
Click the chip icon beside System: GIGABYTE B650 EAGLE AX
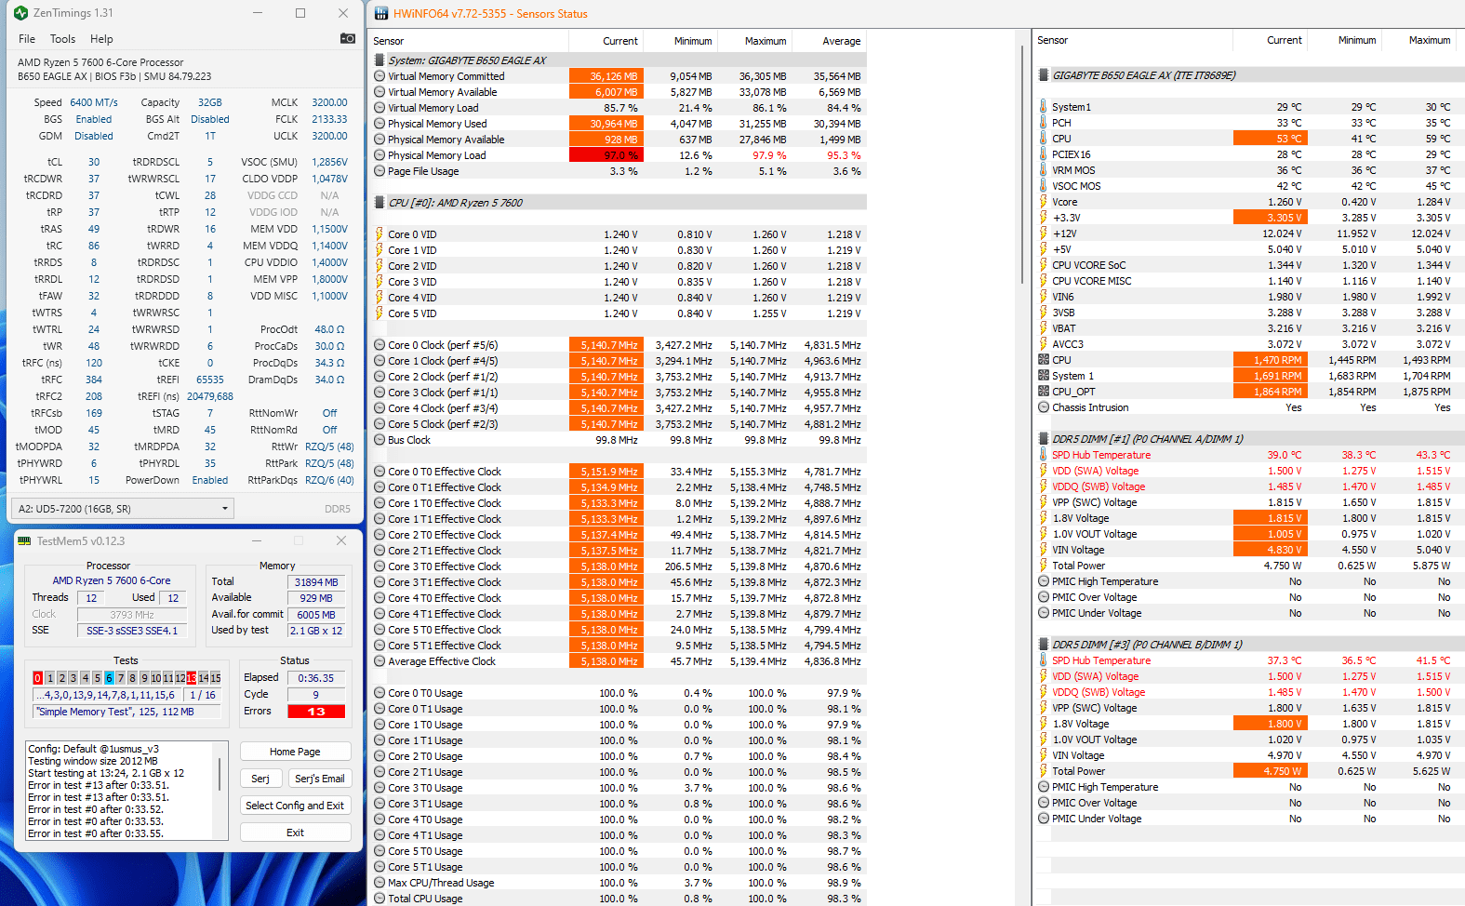click(380, 60)
